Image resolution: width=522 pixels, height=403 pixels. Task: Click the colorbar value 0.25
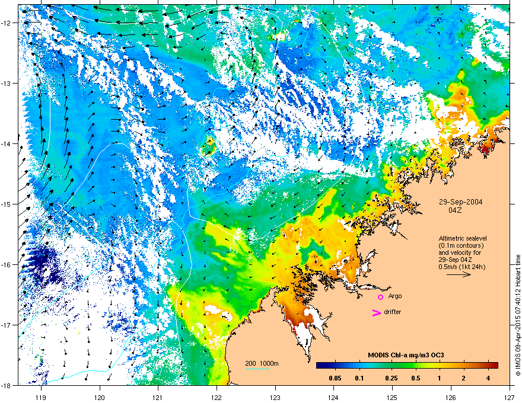[x=391, y=378]
